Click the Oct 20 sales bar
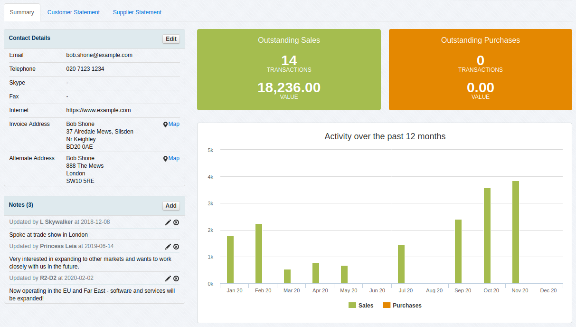This screenshot has height=327, width=576. tap(487, 236)
